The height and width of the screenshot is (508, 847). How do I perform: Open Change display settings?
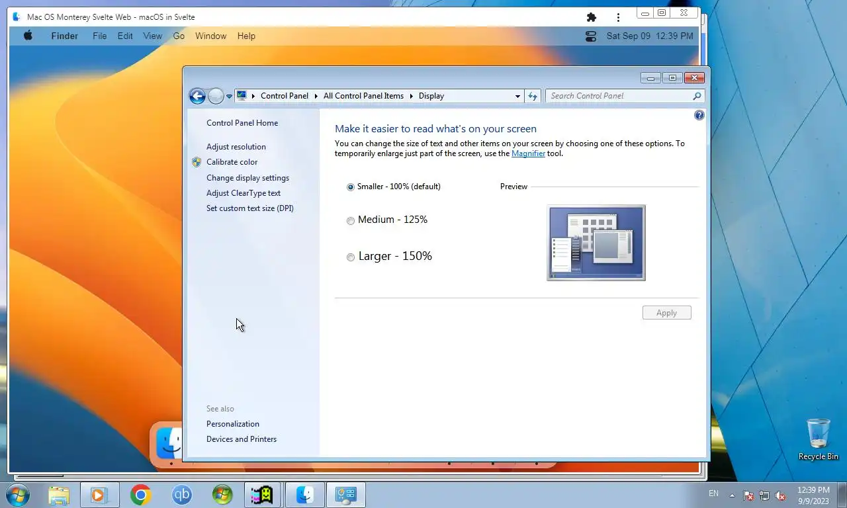[247, 178]
